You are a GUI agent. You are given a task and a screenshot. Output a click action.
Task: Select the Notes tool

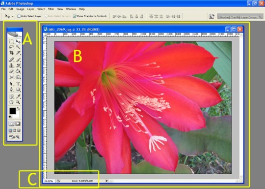pos(11,97)
